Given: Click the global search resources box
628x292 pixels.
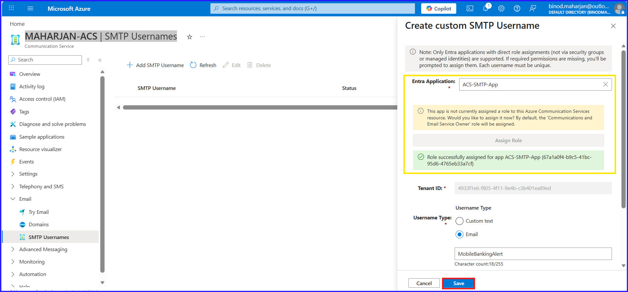Looking at the screenshot, I should coord(312,9).
